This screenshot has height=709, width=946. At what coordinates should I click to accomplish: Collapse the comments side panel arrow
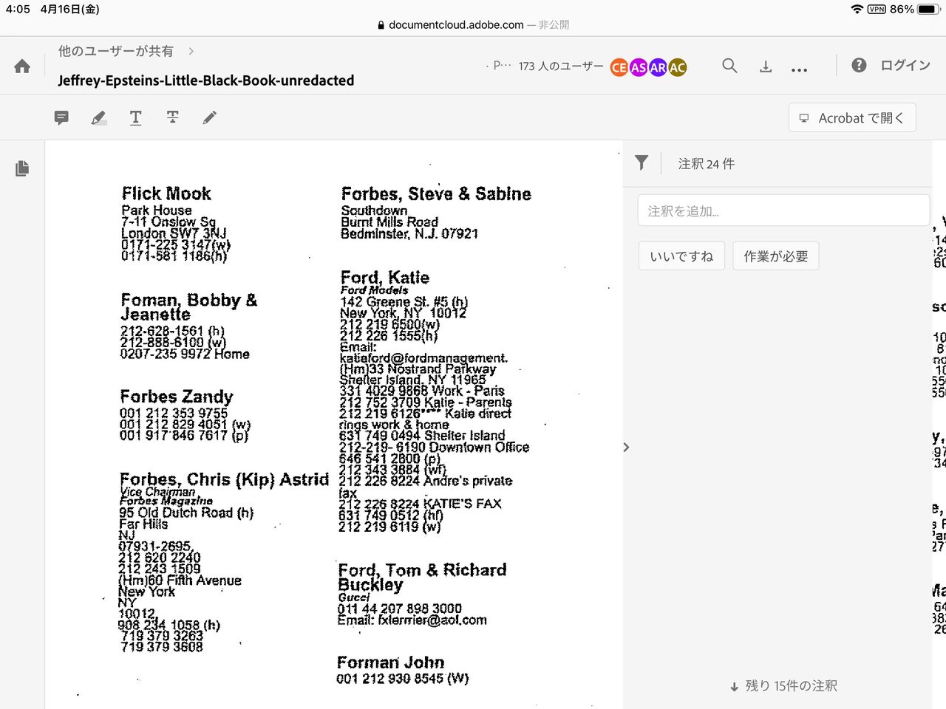627,447
